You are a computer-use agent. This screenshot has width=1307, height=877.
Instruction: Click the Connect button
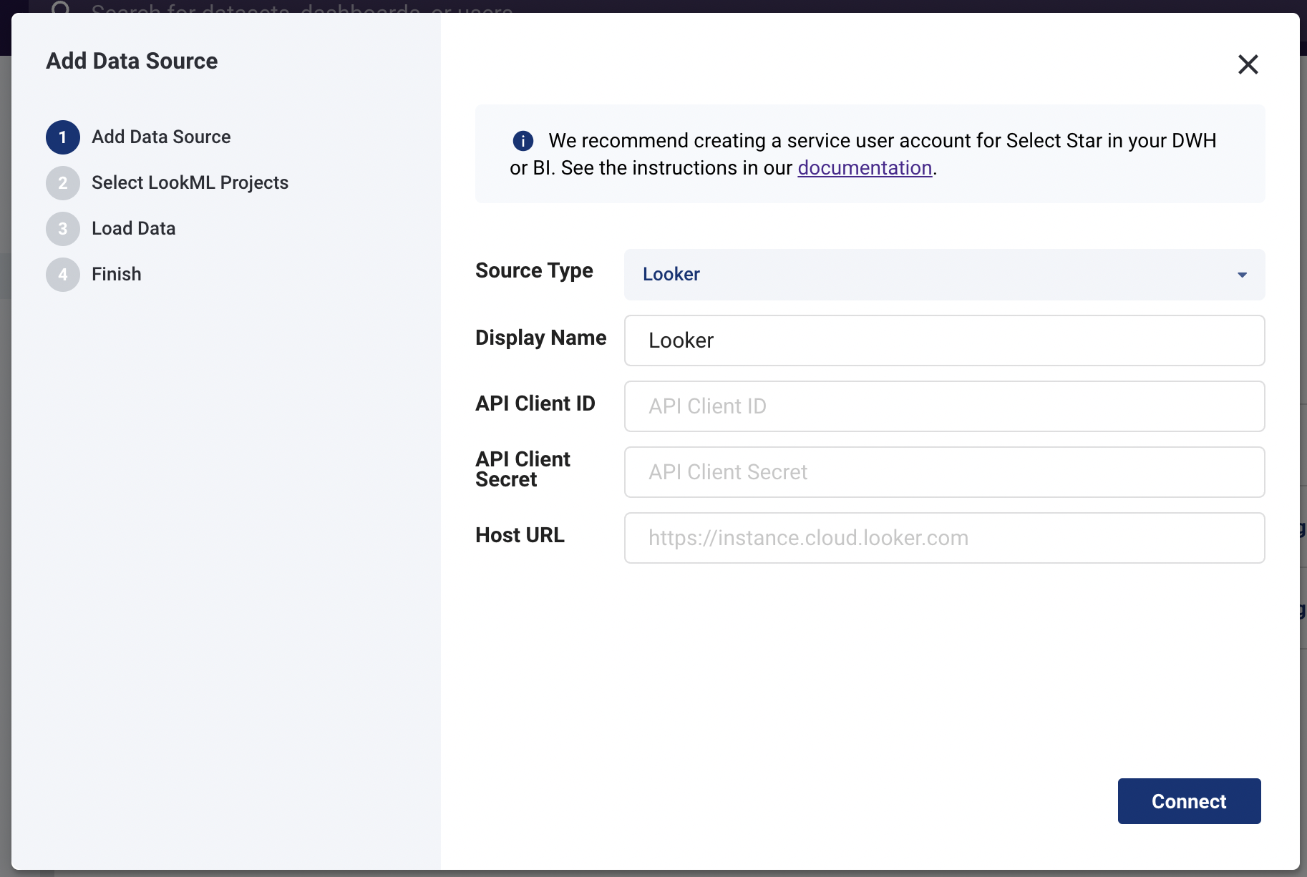pyautogui.click(x=1189, y=801)
